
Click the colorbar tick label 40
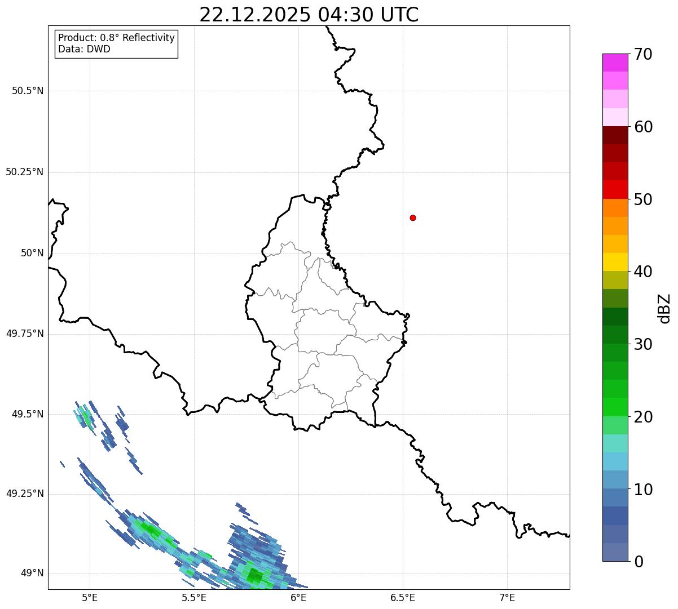[643, 272]
